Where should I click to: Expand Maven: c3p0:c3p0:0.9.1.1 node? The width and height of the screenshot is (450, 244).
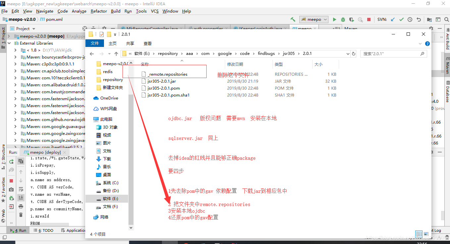(15, 64)
